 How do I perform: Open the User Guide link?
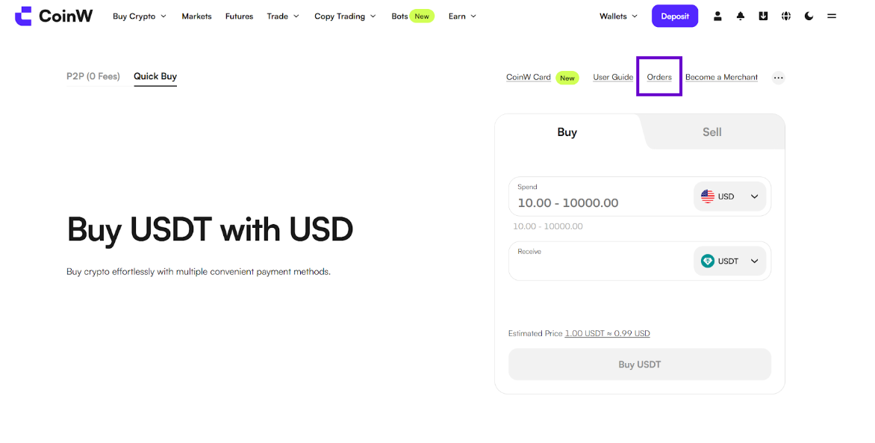(613, 77)
